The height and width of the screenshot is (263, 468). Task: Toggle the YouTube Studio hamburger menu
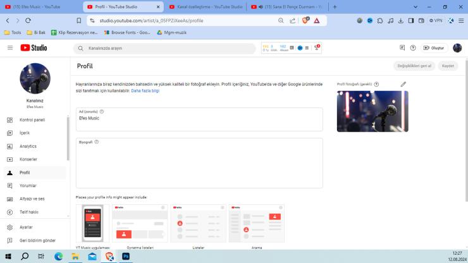click(x=10, y=47)
